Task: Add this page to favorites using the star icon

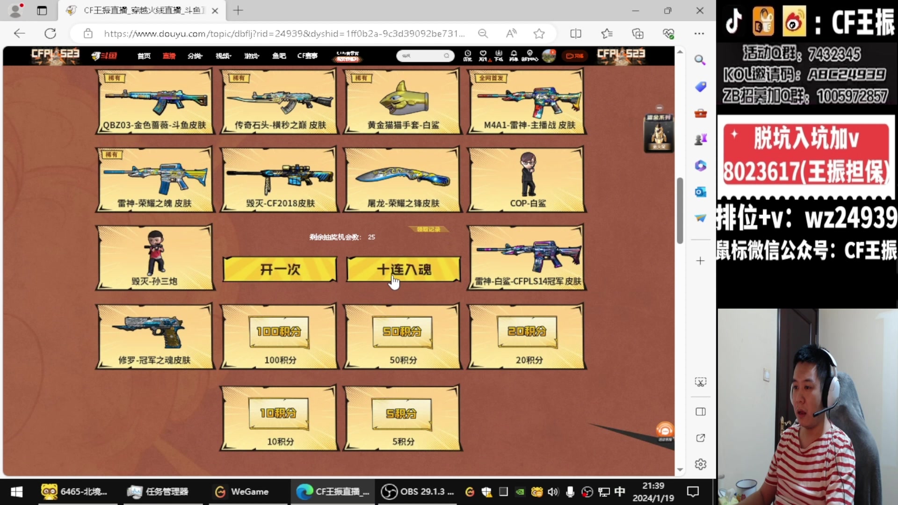Action: [539, 34]
